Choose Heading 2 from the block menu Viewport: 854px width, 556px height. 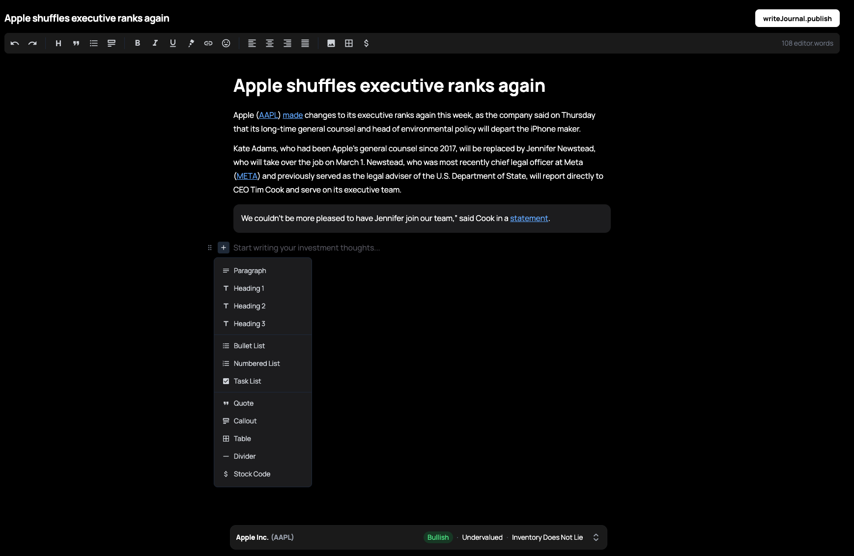[x=250, y=306]
